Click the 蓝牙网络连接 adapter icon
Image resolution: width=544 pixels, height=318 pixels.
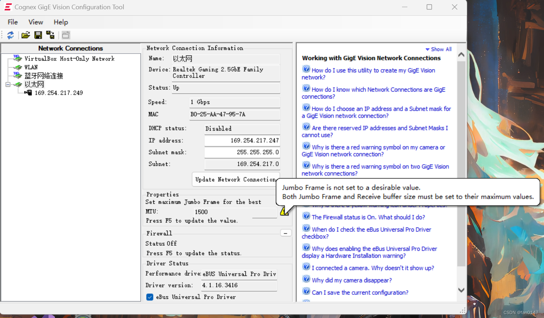click(x=17, y=75)
